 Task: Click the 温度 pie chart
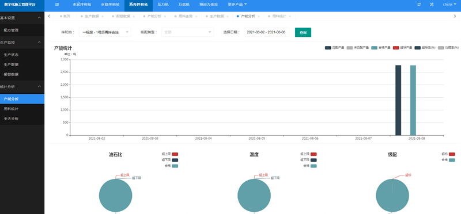point(254,196)
